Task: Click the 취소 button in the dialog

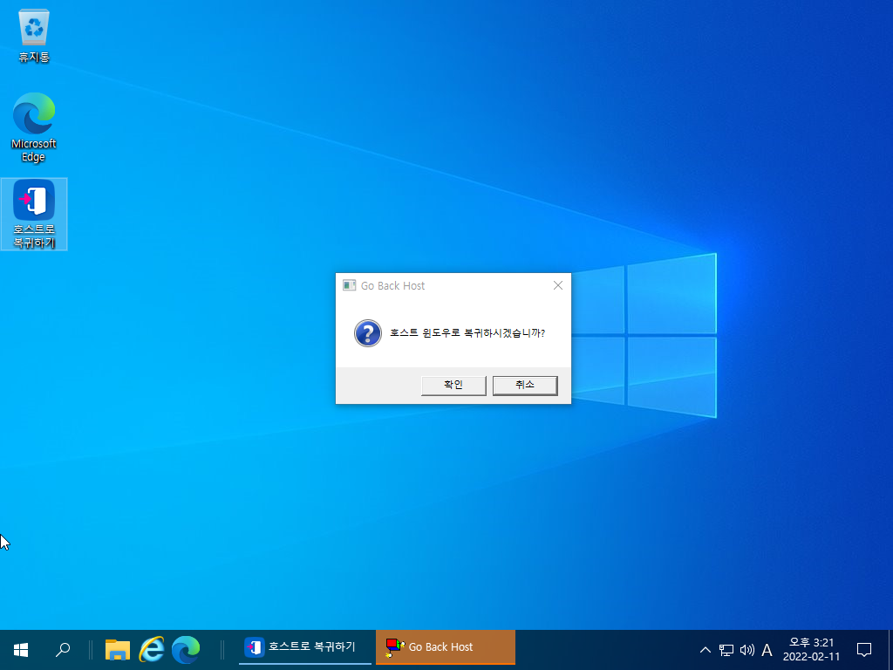Action: [524, 385]
